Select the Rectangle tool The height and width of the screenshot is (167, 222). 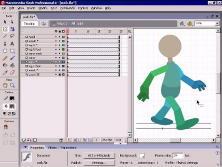click(x=12, y=51)
